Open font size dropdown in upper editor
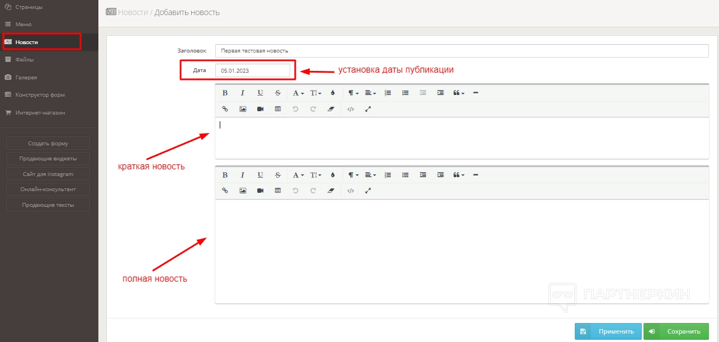 click(316, 93)
